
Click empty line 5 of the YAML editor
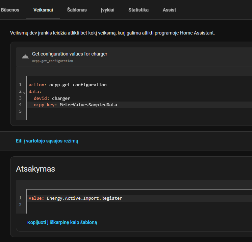[x=101, y=111]
